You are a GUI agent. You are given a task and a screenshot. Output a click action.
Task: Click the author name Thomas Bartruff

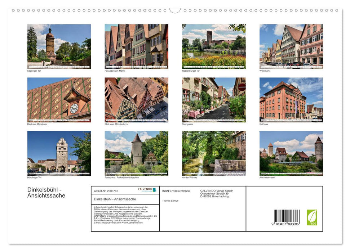point(171,201)
